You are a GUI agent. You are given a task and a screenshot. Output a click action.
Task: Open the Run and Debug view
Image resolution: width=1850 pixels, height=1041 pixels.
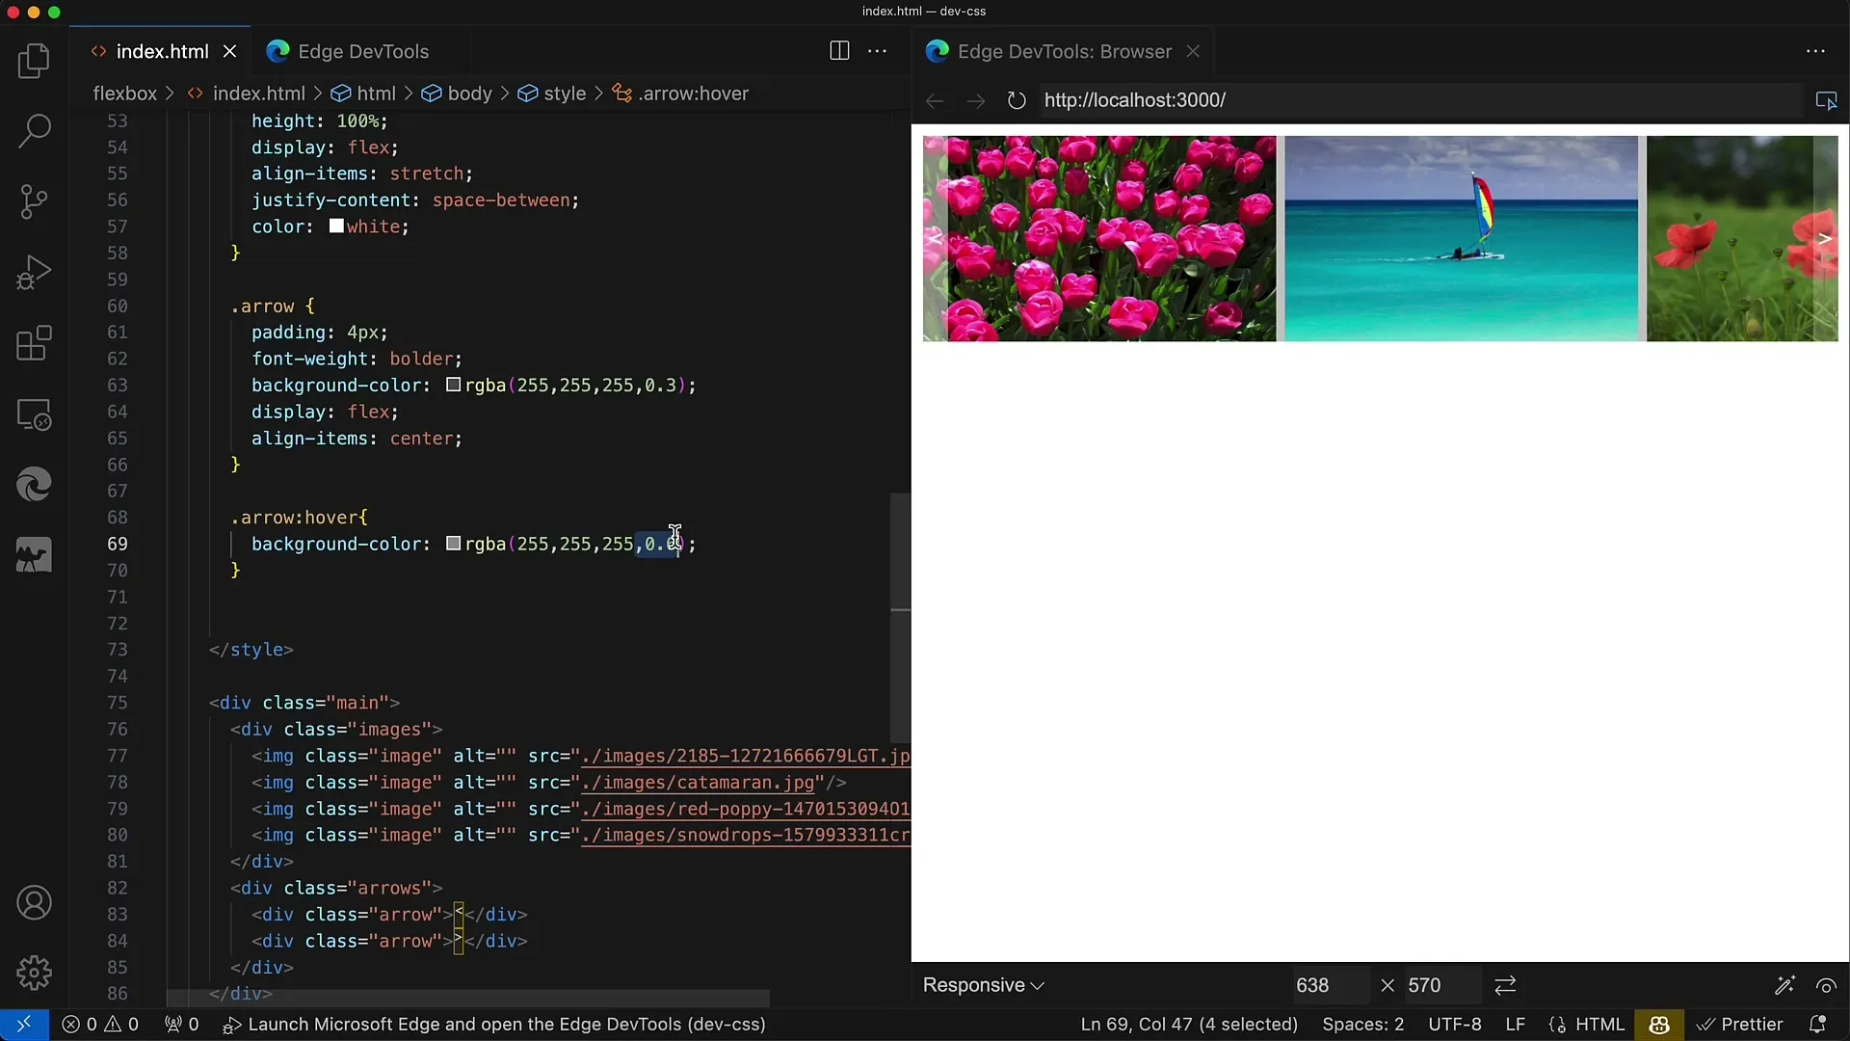(35, 272)
